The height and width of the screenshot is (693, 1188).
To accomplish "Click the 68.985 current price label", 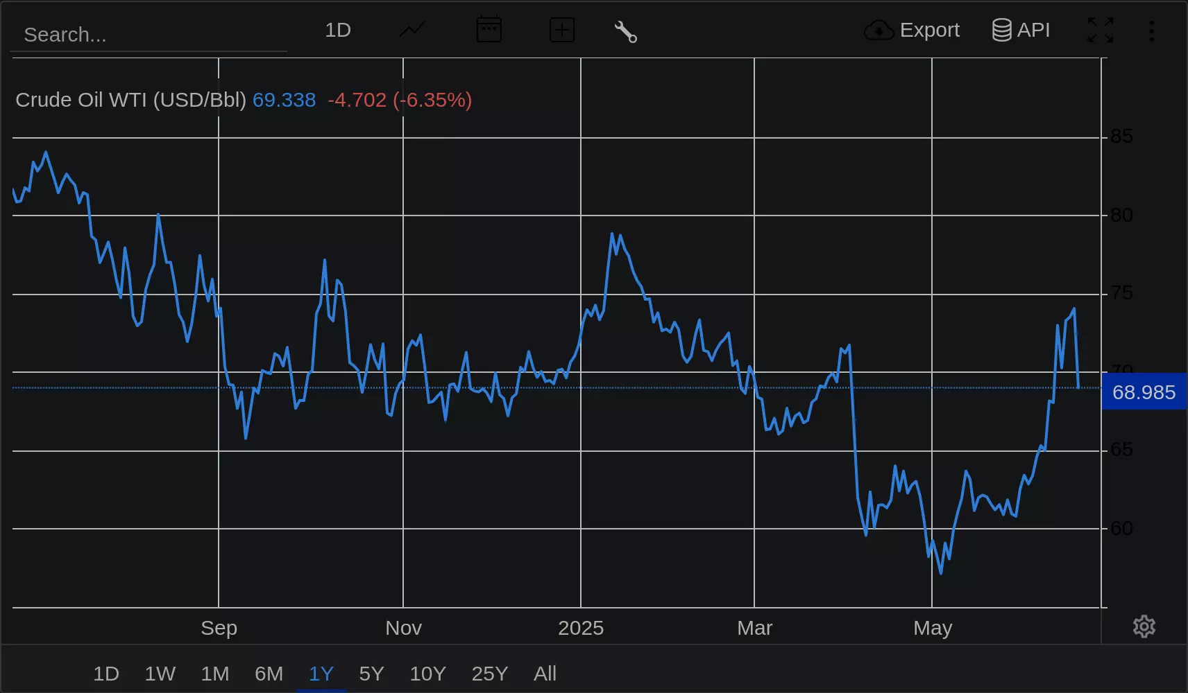I will (1144, 392).
